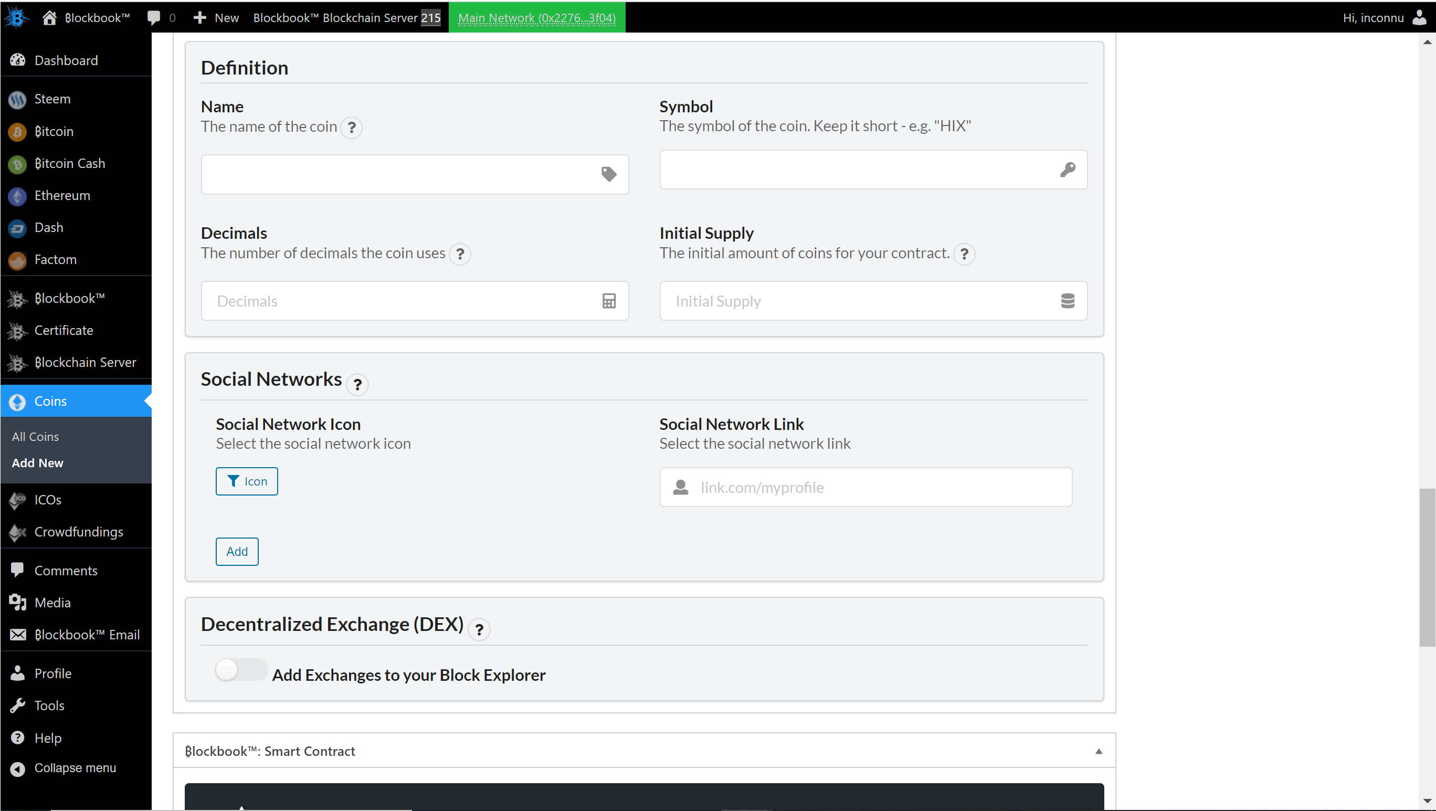1436x811 pixels.
Task: Open the Blockbook sidebar menu item
Action: 76,298
